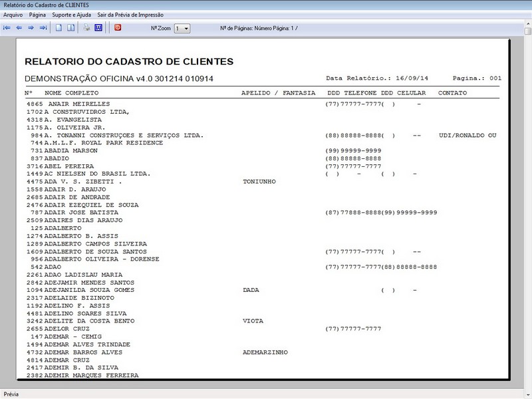Show two-page view icon
This screenshot has height=399, width=532.
coord(71,28)
